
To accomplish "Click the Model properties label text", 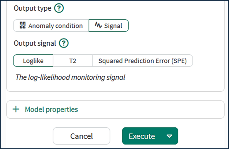I will coord(51,109).
